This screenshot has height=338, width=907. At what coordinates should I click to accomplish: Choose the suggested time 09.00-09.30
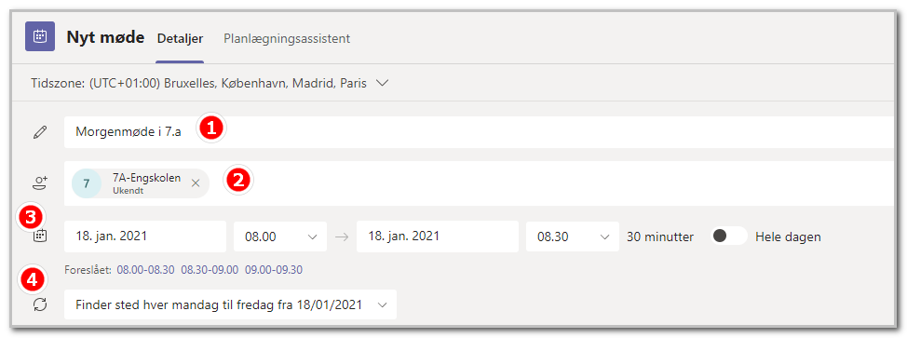274,270
